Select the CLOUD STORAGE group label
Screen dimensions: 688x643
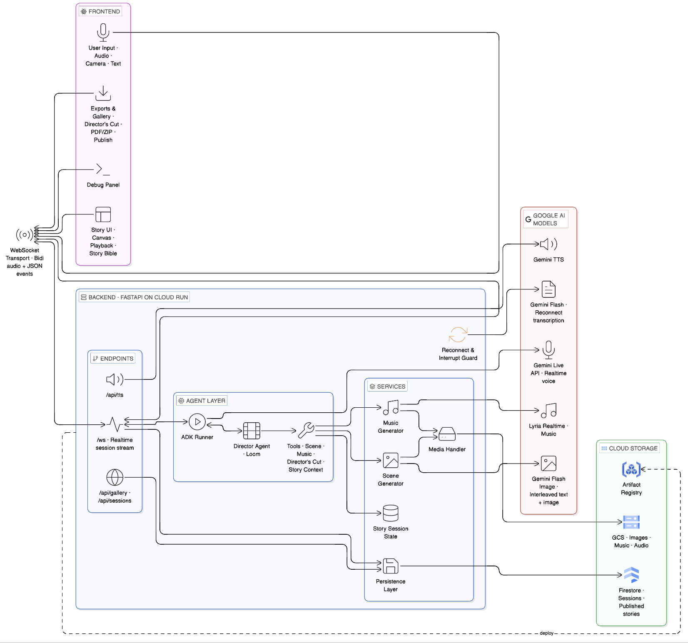(629, 448)
